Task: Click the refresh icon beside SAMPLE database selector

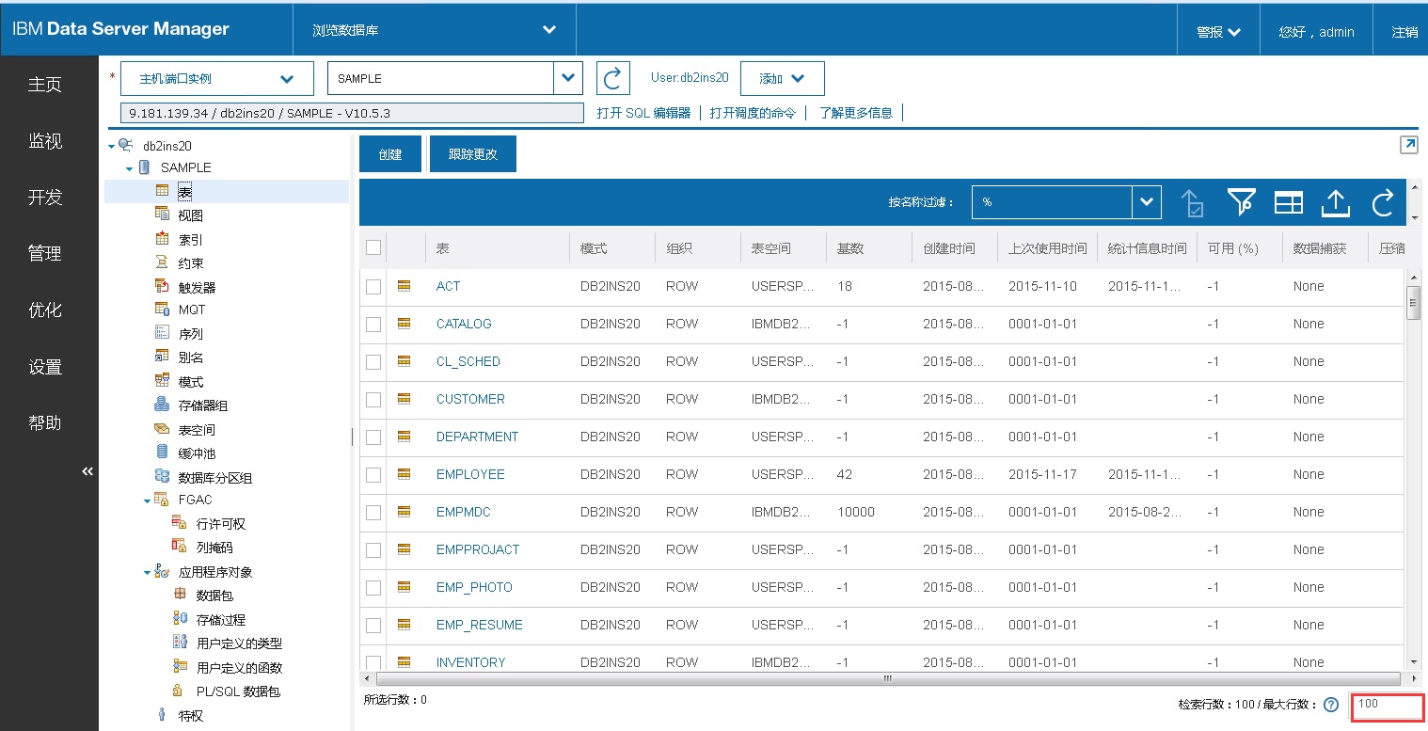Action: coord(612,78)
